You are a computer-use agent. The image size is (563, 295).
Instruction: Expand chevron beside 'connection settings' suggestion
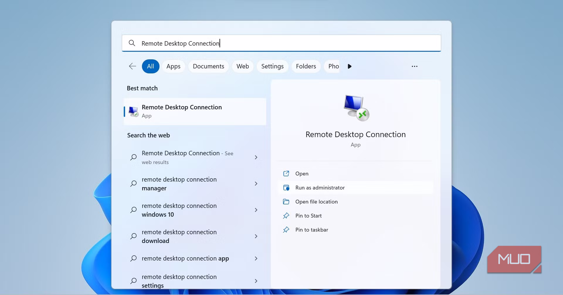coord(256,281)
